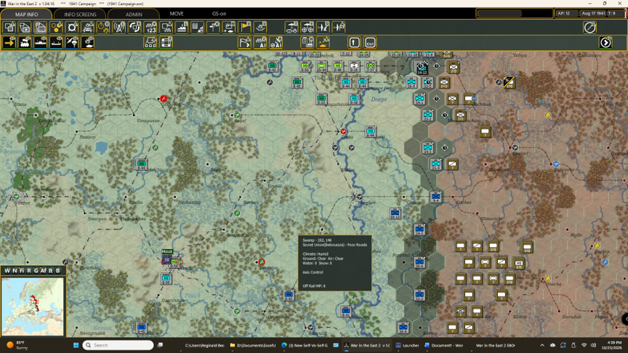Click the exclamation mark icon in the second row

(355, 42)
